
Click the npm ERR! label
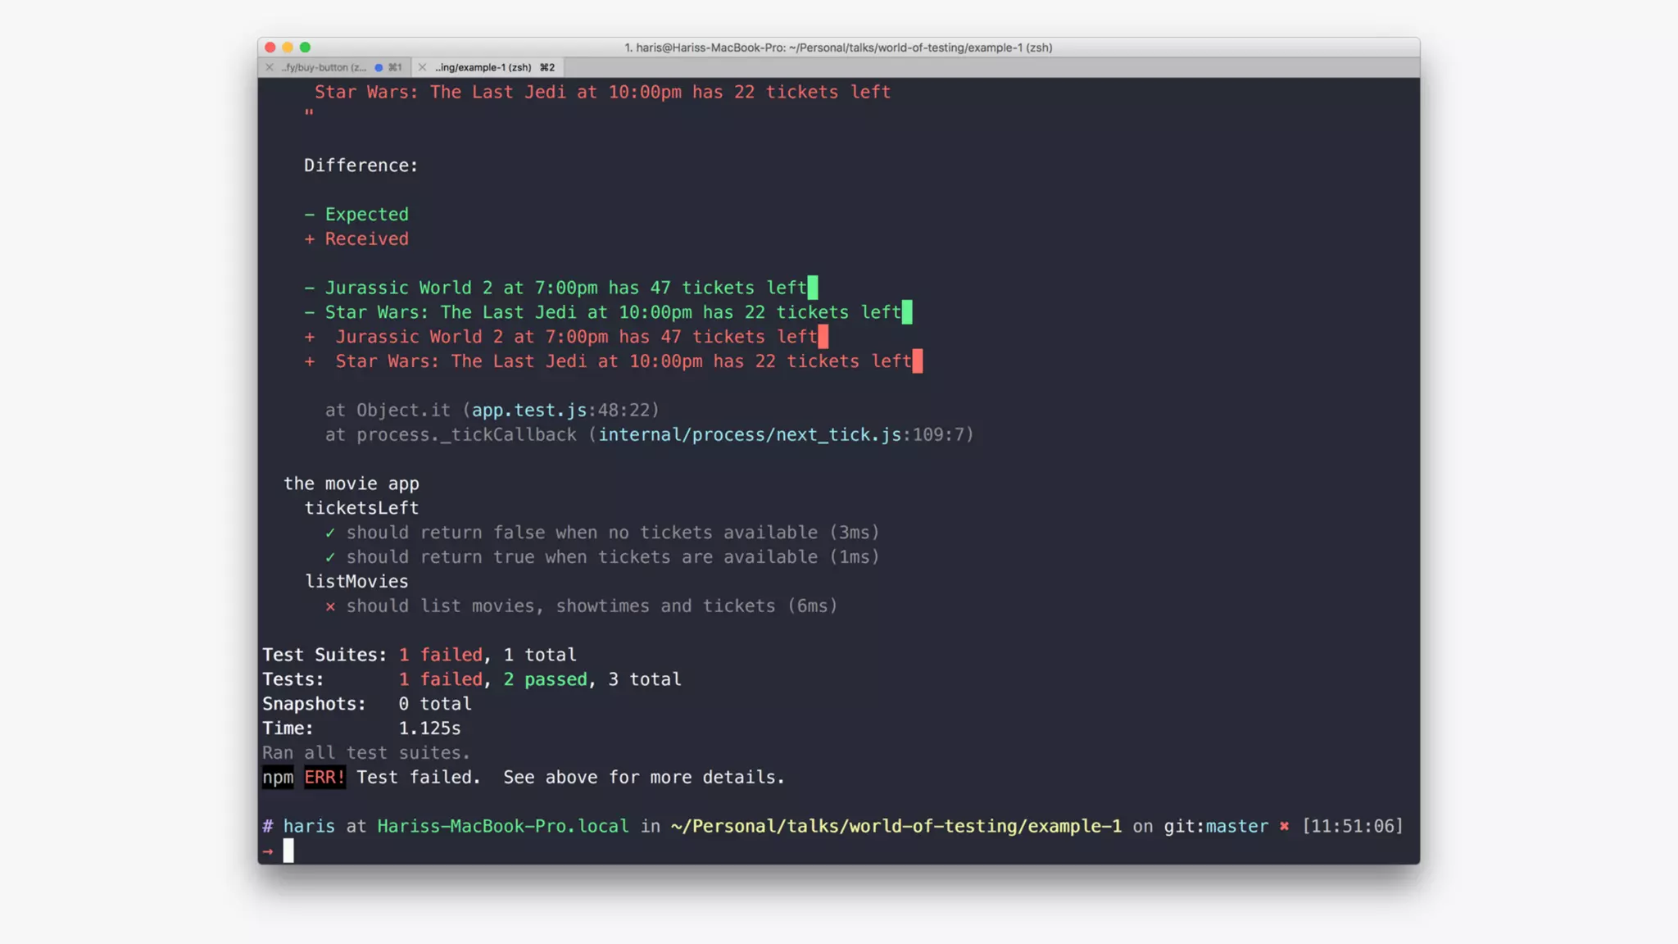[x=324, y=778]
